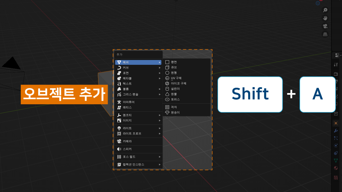Screen dimensions: 342x192
Task: Open the Object Data properties tab
Action: coord(336,161)
